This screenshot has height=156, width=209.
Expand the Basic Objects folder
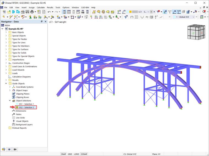coord(6,32)
